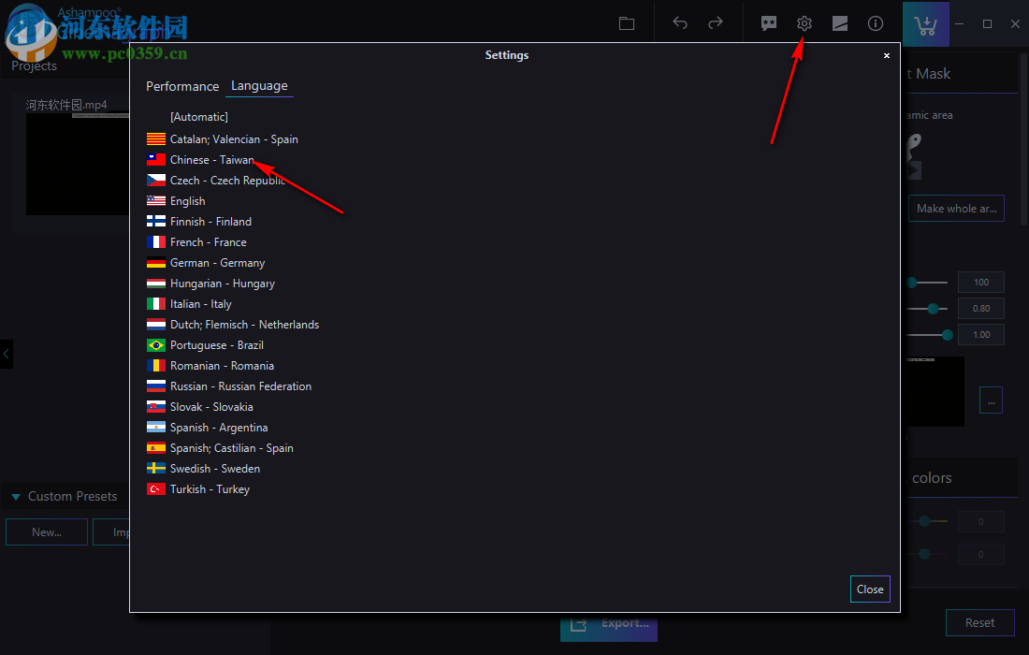Click the Finland flag icon
This screenshot has height=655, width=1029.
click(155, 221)
